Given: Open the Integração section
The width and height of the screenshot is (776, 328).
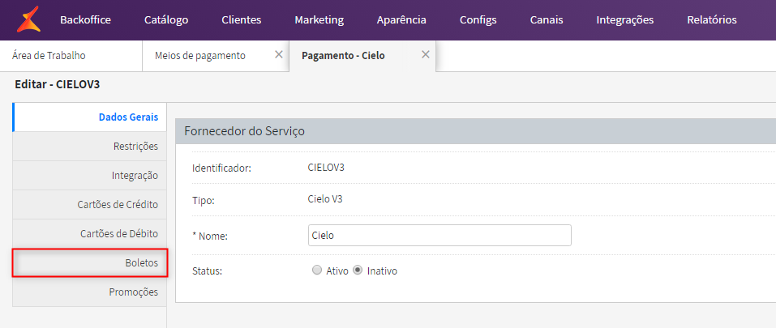Looking at the screenshot, I should (x=89, y=176).
